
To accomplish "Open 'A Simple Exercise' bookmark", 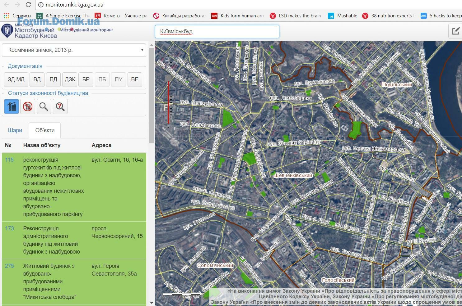I will (x=63, y=16).
